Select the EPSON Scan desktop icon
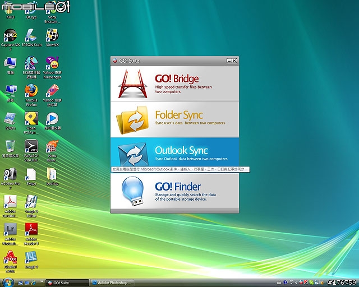Screen dimensions: 359x287 pyautogui.click(x=31, y=38)
